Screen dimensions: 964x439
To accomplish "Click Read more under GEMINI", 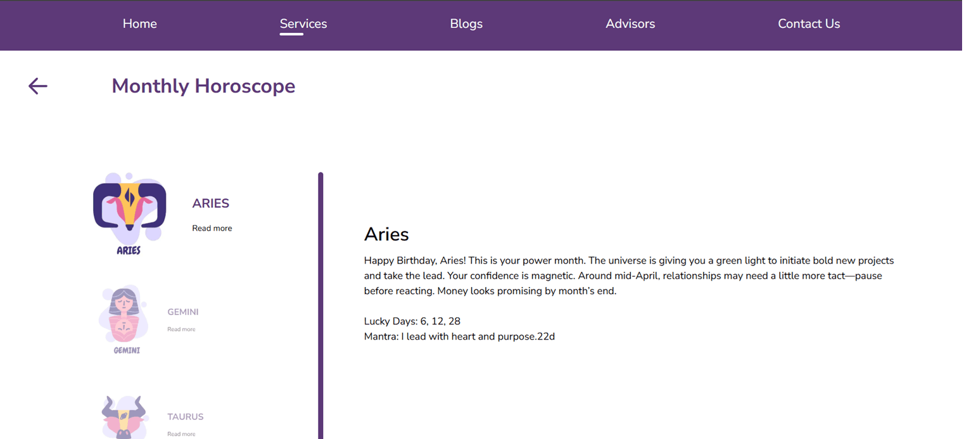I will [181, 329].
